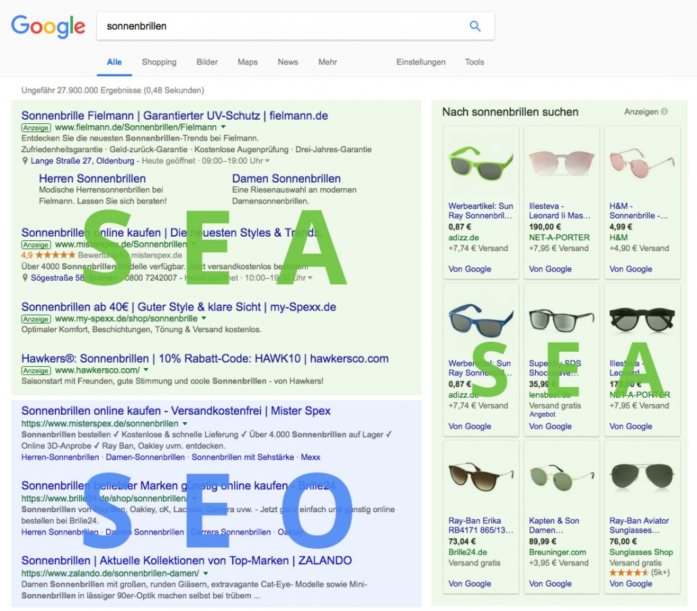Click the search box containing sonnenbrillen
This screenshot has width=697, height=611.
(x=295, y=26)
